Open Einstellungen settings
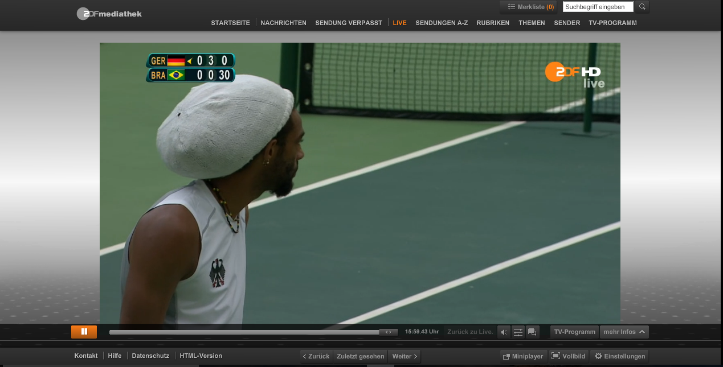This screenshot has width=723, height=367. coord(620,356)
